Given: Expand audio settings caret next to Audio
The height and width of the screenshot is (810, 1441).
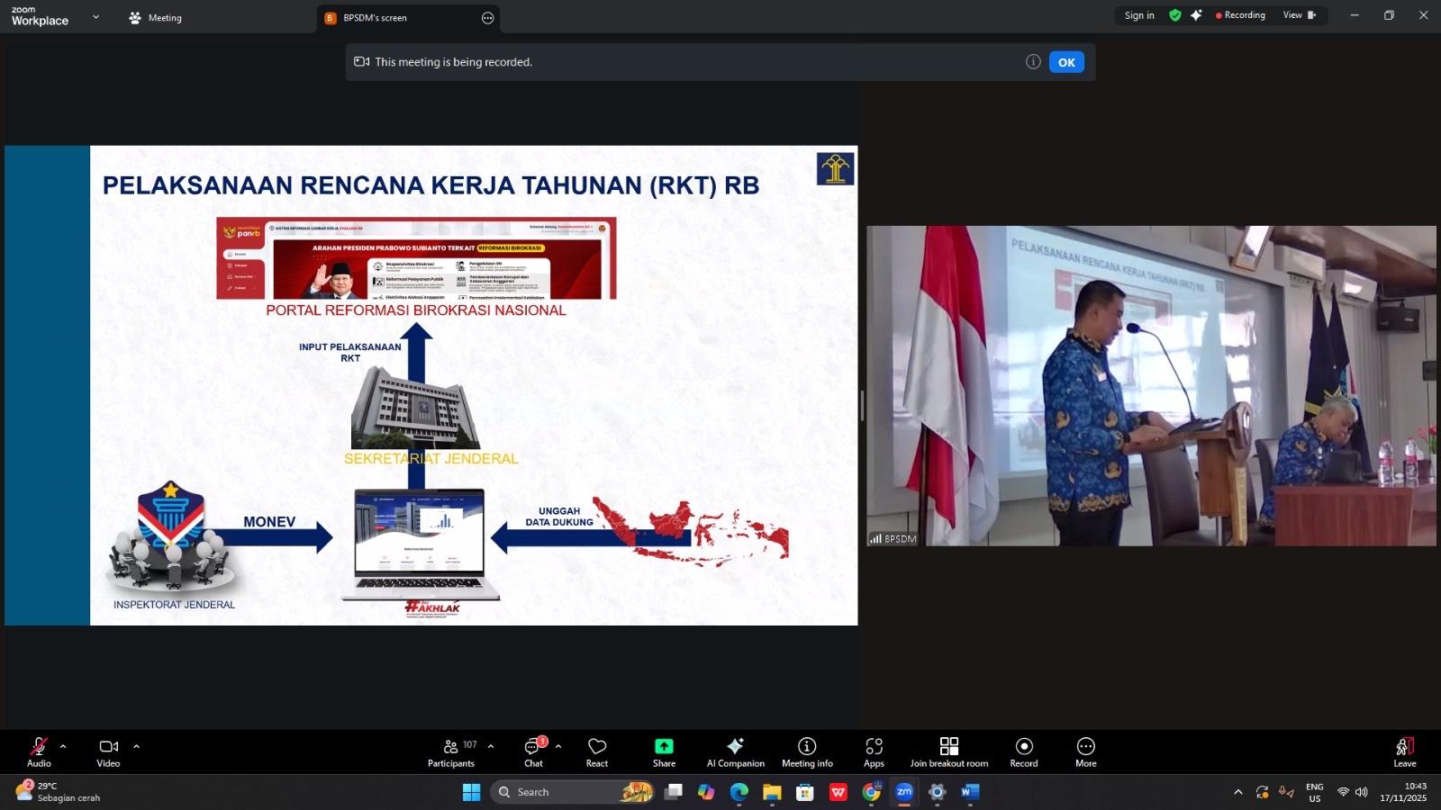Looking at the screenshot, I should pyautogui.click(x=63, y=746).
